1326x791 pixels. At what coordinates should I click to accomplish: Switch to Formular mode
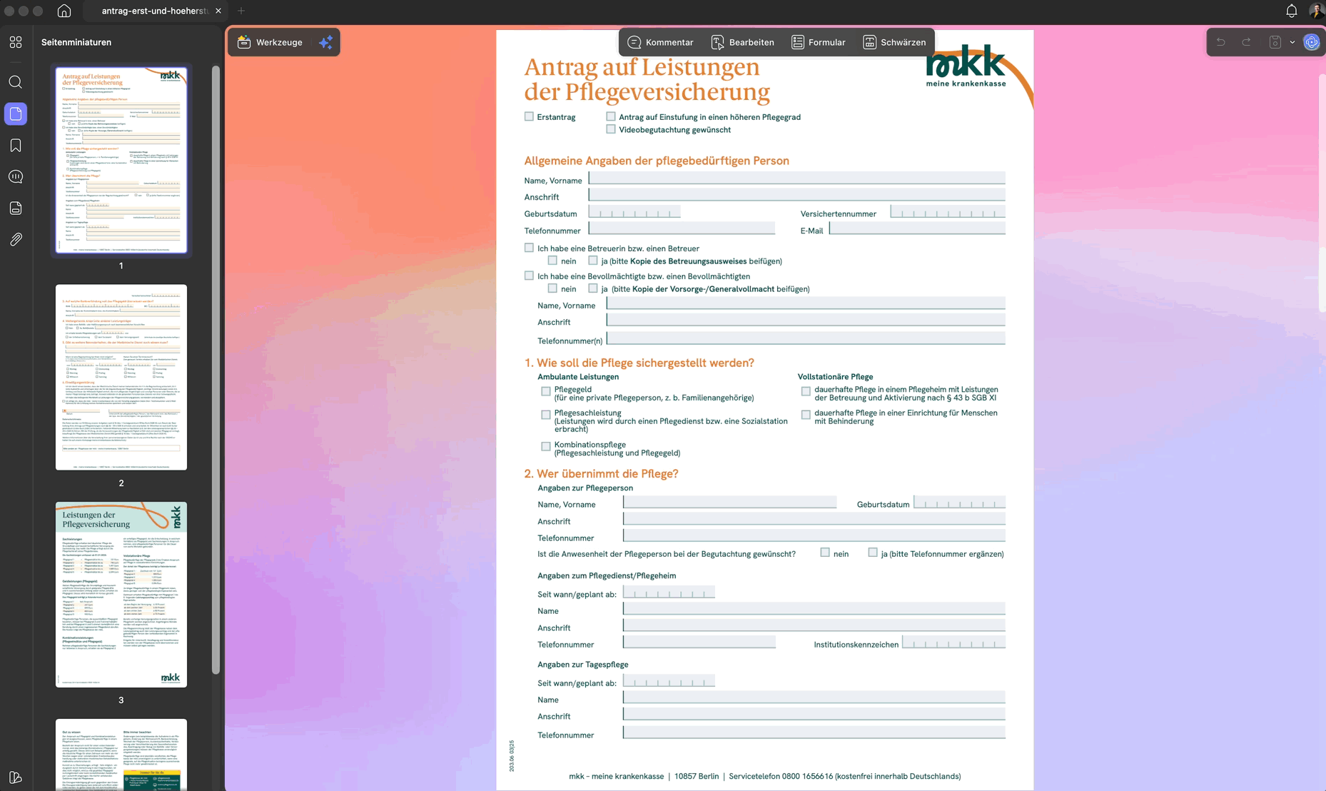819,42
